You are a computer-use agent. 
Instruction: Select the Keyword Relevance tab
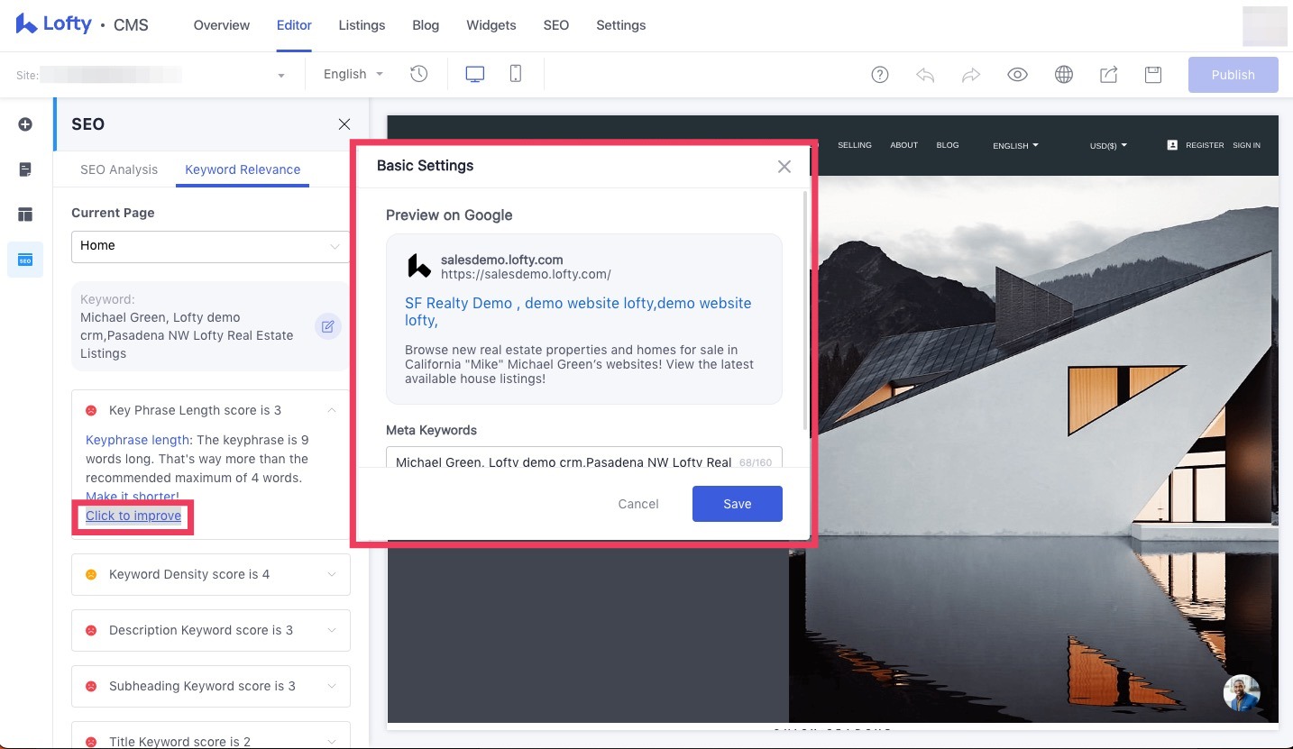click(x=243, y=169)
